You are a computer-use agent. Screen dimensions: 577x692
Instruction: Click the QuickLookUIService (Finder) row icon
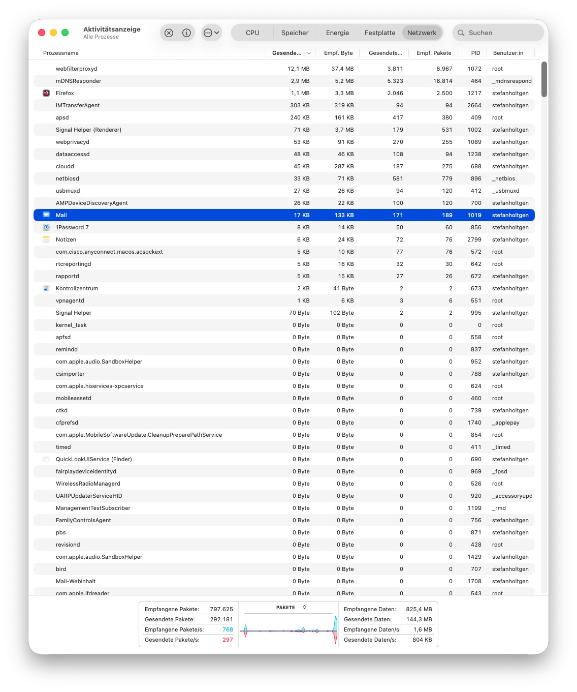coord(46,459)
